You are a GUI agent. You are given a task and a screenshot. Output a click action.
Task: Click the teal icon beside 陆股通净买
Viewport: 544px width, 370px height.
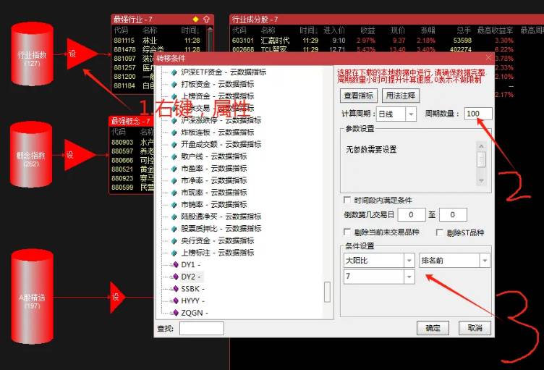tap(174, 216)
